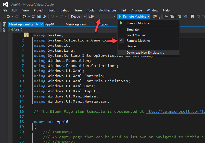This screenshot has height=143, width=205.
Task: Click the Uncomment selection icon
Action: point(172,17)
